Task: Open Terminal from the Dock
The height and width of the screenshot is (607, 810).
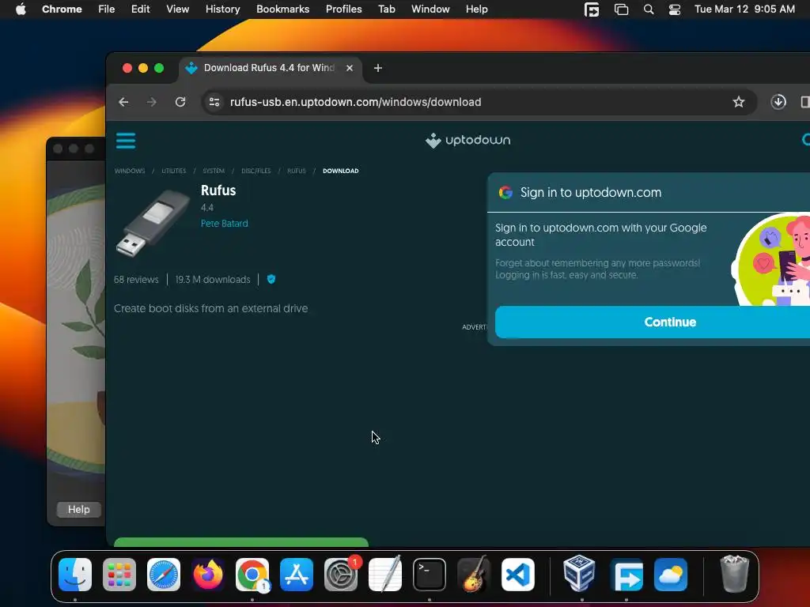Action: coord(430,575)
